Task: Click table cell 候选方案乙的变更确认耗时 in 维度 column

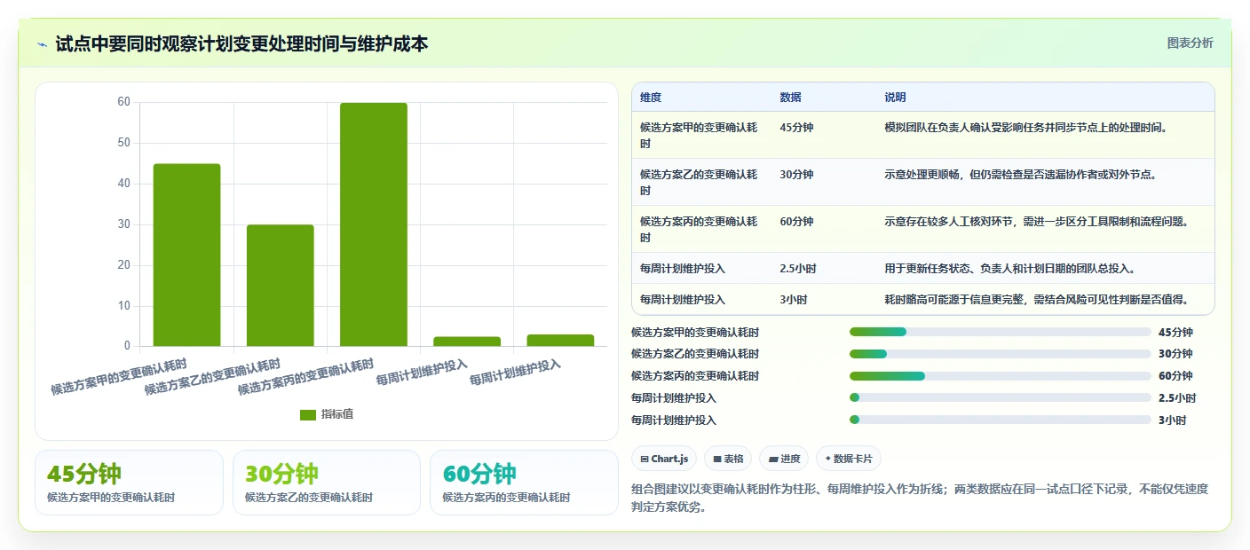Action: tap(699, 182)
